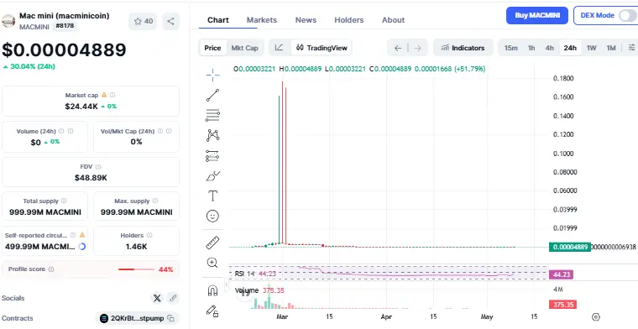Viewport: 638px width, 329px height.
Task: Click the Total supply info icon
Action: pyautogui.click(x=64, y=201)
